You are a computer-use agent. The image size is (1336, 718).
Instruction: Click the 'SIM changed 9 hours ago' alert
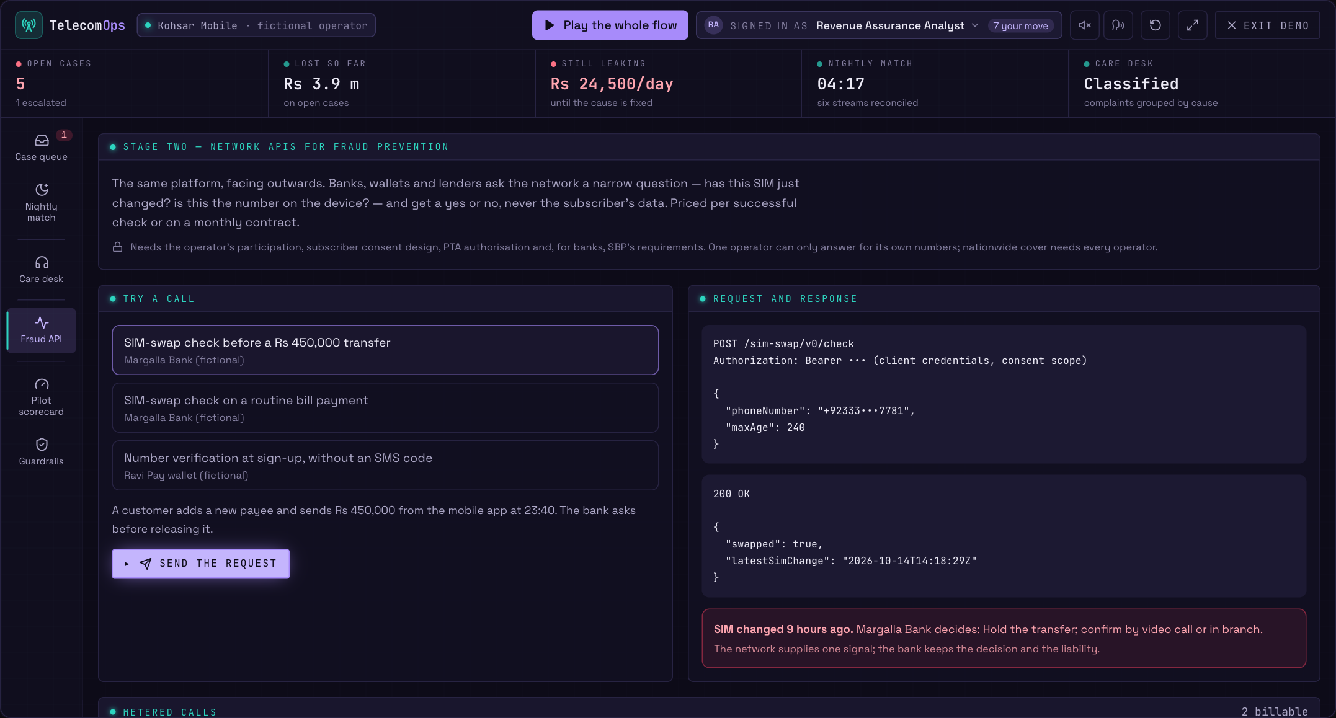coord(1004,639)
